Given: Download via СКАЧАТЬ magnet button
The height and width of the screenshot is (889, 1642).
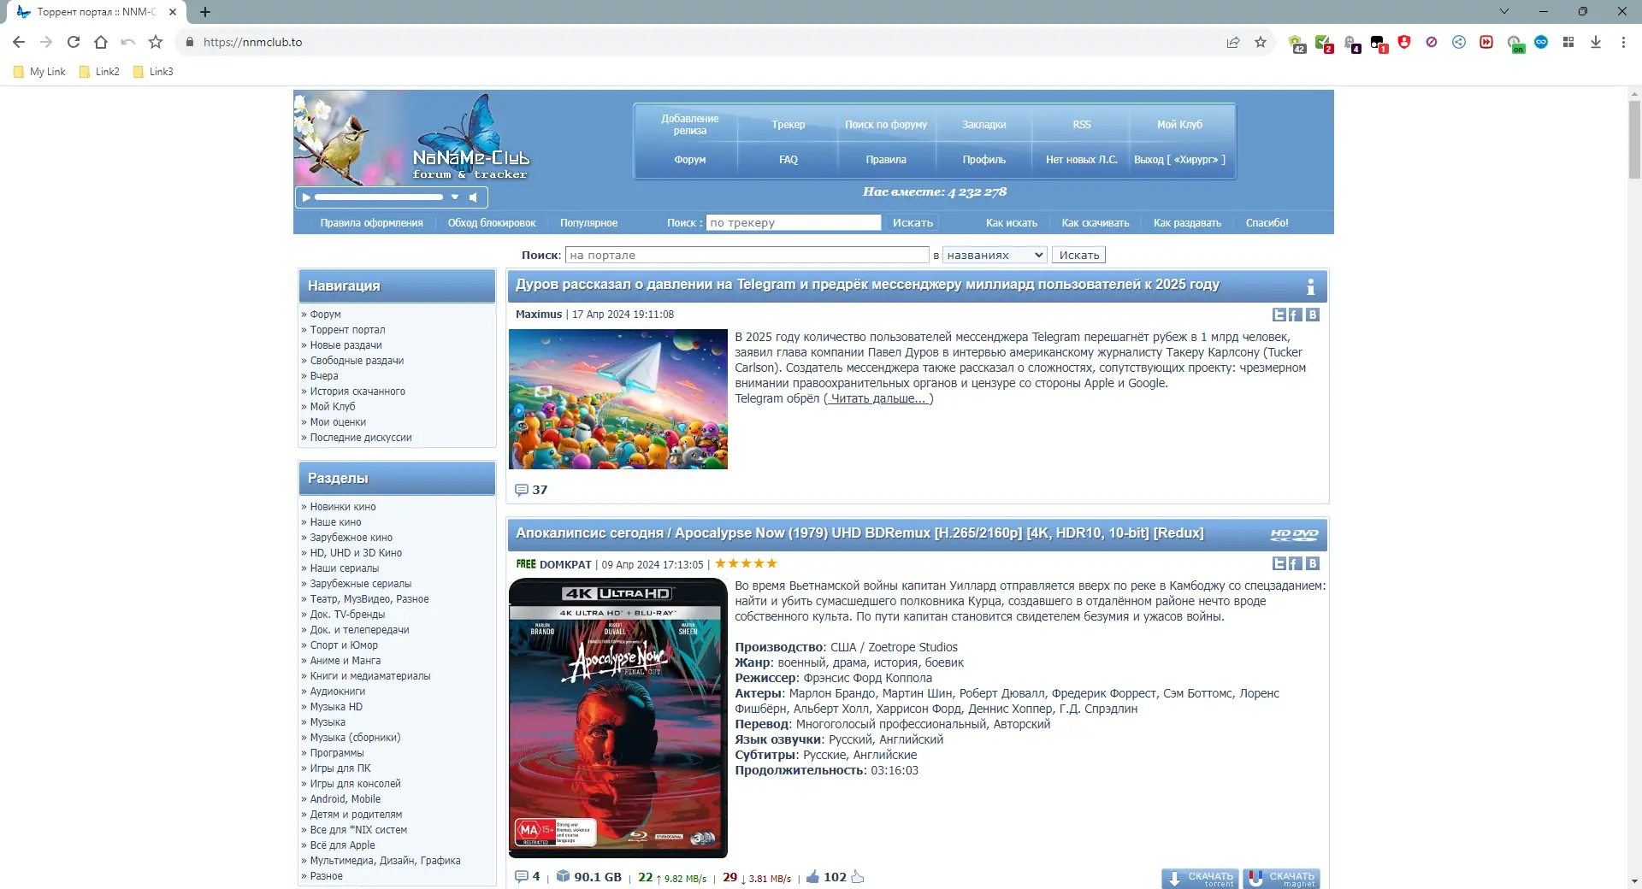Looking at the screenshot, I should tap(1282, 879).
